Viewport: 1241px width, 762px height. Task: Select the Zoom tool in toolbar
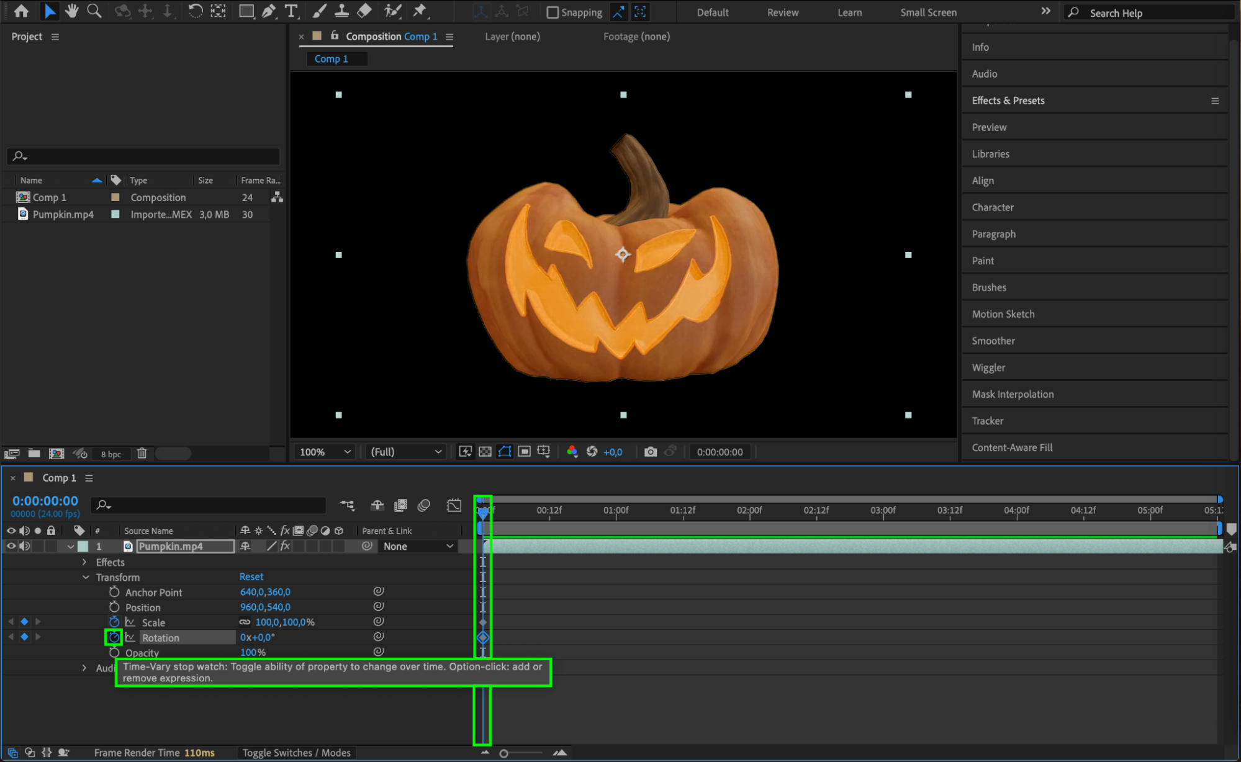pos(94,11)
